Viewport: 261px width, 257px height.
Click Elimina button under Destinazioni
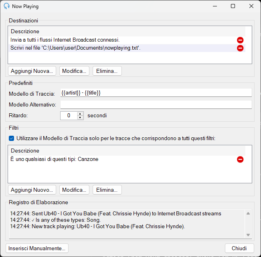(x=107, y=71)
